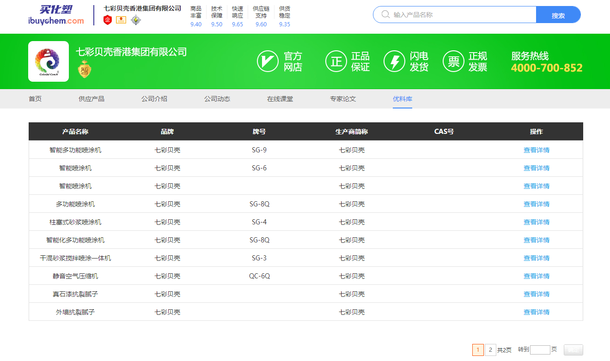This screenshot has height=361, width=610.
Task: Click the Colorful Conch company logo
Action: pyautogui.click(x=49, y=61)
